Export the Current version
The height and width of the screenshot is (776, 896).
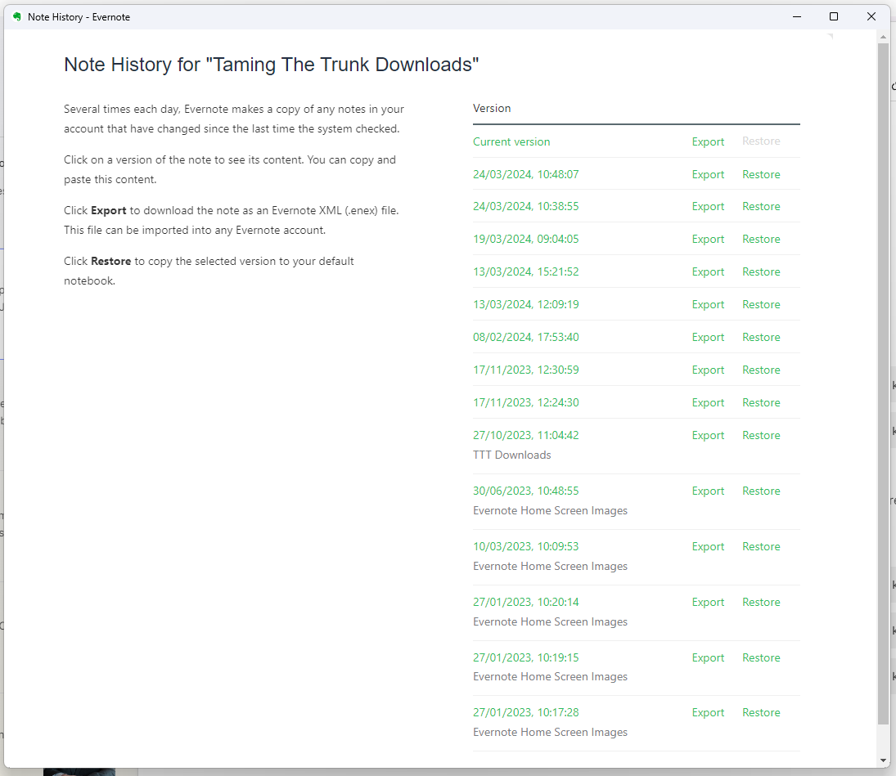click(708, 141)
